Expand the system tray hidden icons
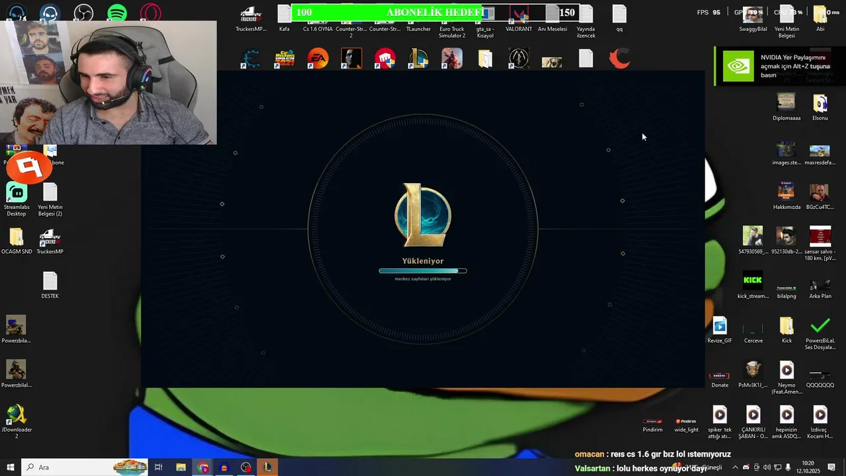This screenshot has height=476, width=846. (x=735, y=467)
